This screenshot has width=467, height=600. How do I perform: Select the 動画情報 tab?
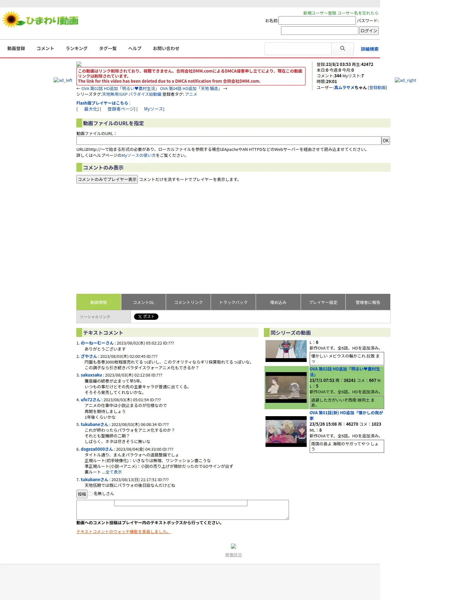[x=99, y=302]
